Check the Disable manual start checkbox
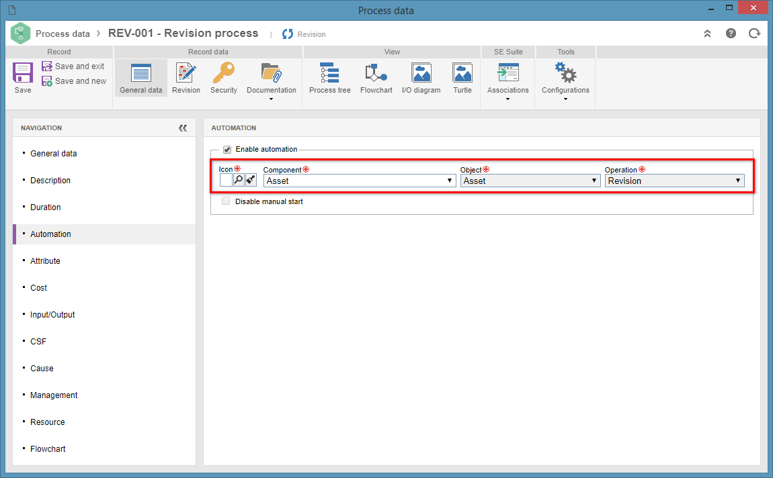 pos(226,201)
